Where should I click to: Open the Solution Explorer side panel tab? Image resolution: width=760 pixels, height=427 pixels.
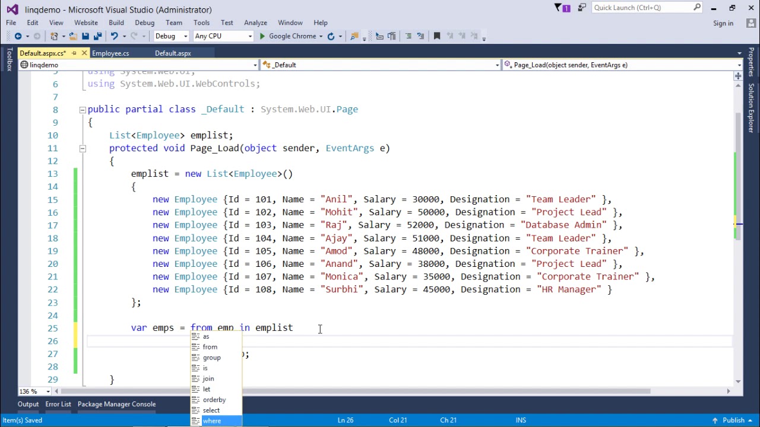coord(751,108)
